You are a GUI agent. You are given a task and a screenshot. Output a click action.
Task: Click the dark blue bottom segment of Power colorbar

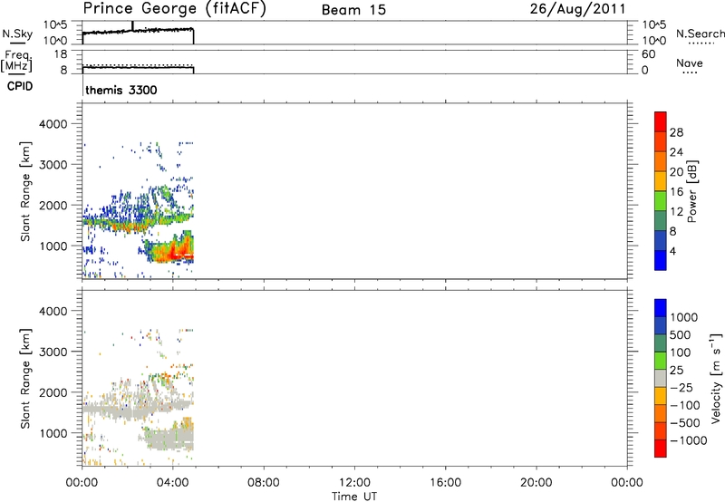pyautogui.click(x=661, y=260)
